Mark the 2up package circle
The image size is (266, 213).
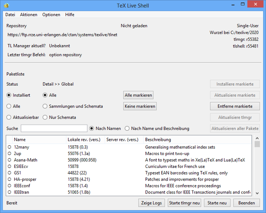(9, 153)
